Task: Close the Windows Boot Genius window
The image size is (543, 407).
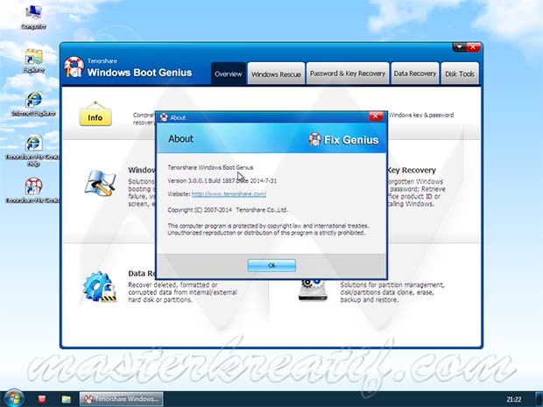Action: (474, 47)
